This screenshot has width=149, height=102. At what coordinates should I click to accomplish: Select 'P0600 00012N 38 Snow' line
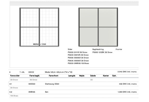coord(78,55)
